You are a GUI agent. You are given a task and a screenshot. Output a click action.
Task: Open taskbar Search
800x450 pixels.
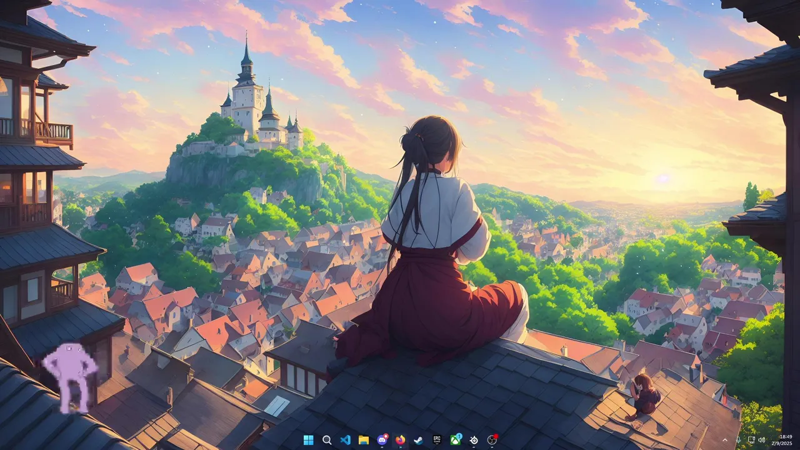pyautogui.click(x=327, y=440)
